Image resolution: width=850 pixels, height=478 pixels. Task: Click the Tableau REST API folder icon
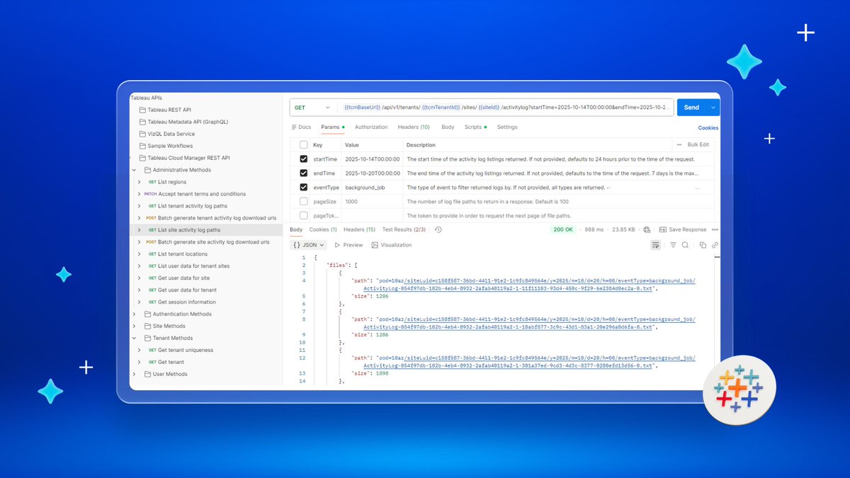point(142,110)
